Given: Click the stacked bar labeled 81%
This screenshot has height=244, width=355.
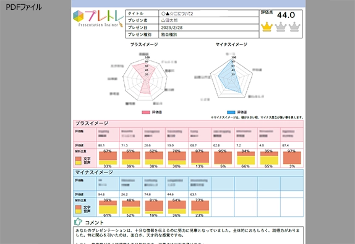Looking at the screenshot, I should (x=154, y=207).
